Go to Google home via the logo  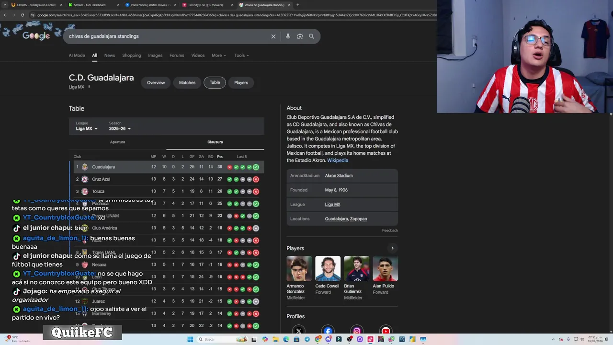coord(36,36)
